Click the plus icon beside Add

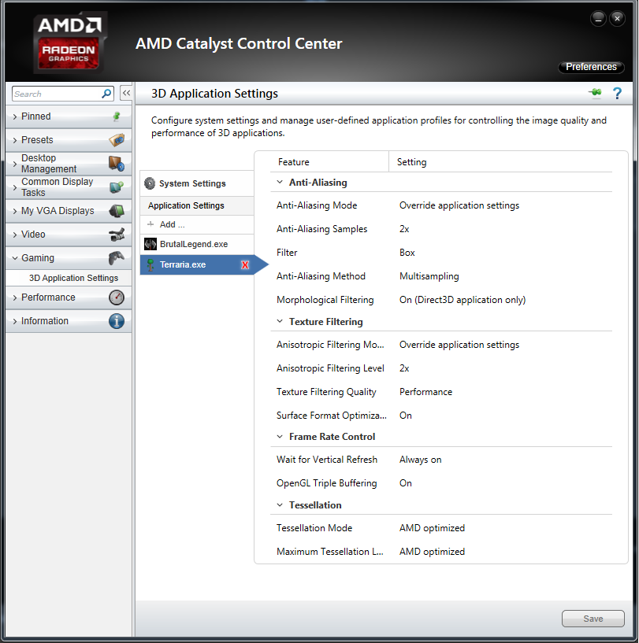click(x=150, y=224)
